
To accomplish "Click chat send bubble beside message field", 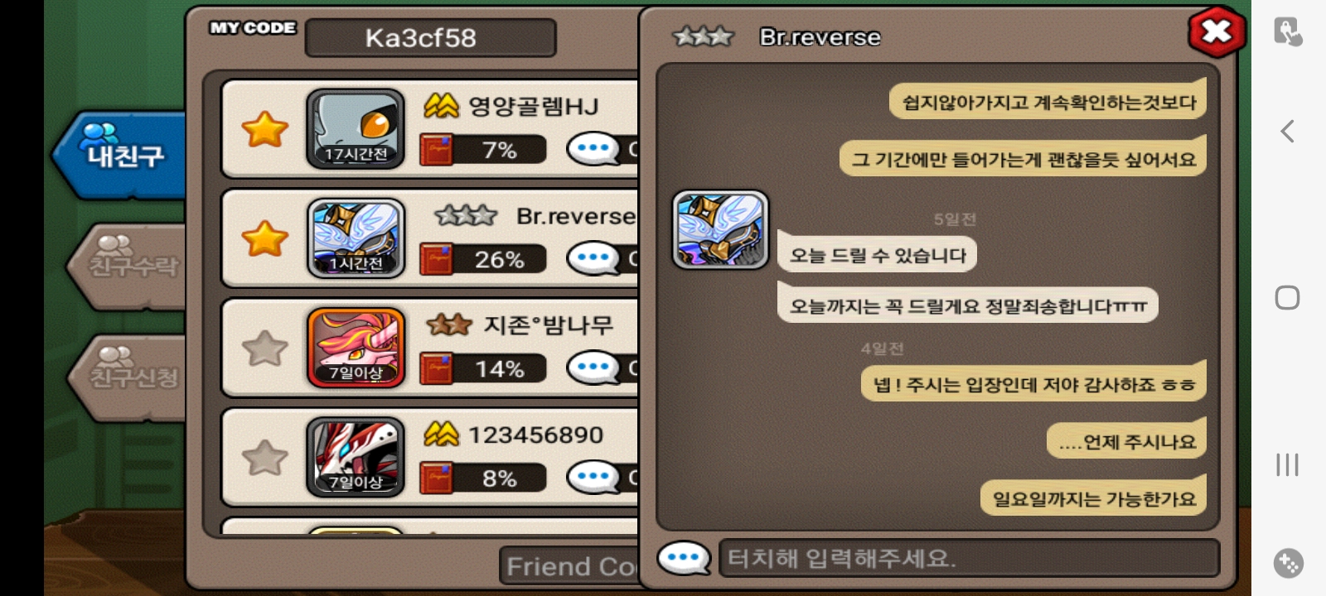I will 684,559.
